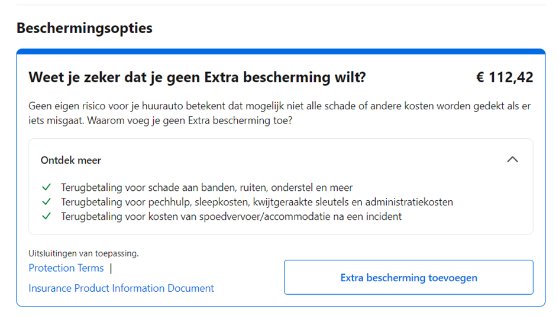559x316 pixels.
Task: Click the € 112,42 price
Action: pyautogui.click(x=504, y=77)
